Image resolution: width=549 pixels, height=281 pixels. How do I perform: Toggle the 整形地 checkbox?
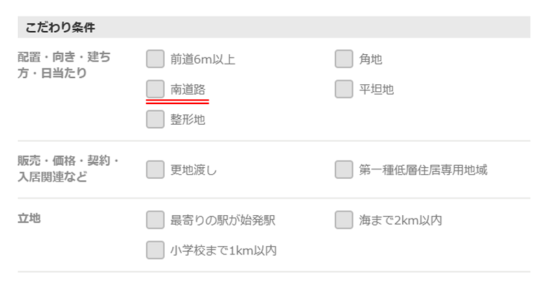[155, 119]
